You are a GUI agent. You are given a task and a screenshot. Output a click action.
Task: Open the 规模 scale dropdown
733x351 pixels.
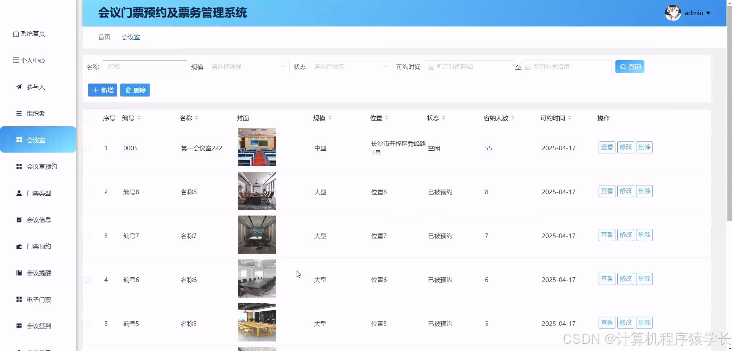click(x=247, y=66)
